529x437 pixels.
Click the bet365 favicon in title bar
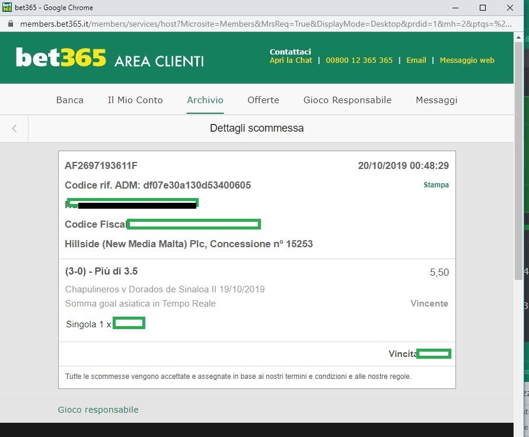tap(7, 7)
